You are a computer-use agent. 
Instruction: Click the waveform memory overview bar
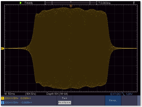71,3
